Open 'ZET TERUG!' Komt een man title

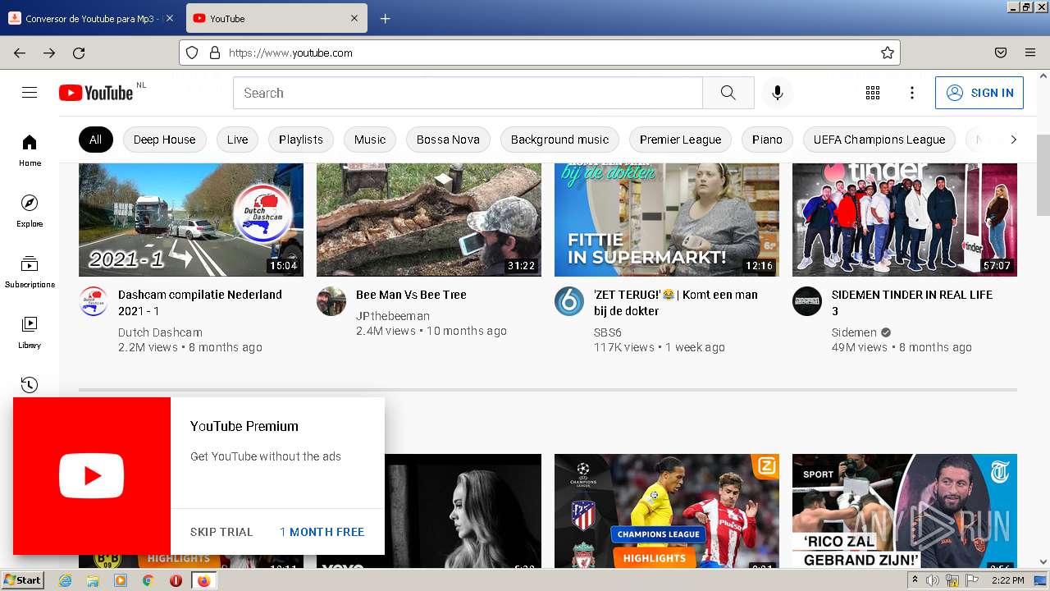click(676, 303)
